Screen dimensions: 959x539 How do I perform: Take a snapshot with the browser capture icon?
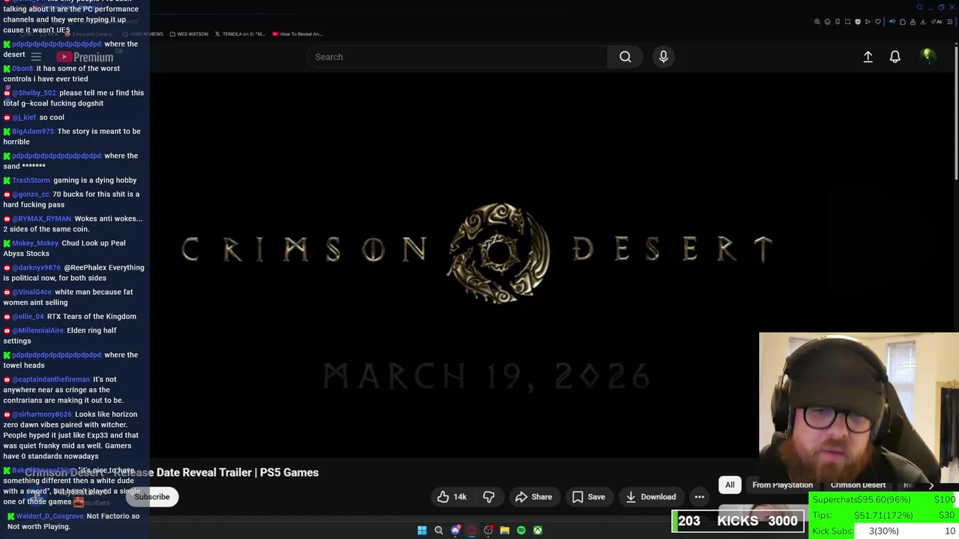tap(847, 22)
